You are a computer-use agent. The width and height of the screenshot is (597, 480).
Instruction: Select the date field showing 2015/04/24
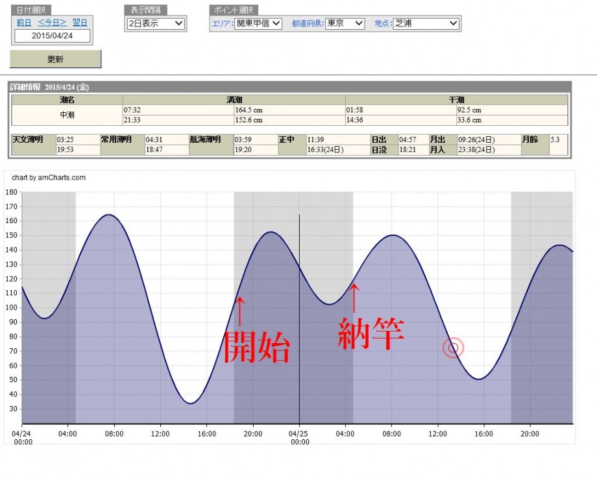coord(52,36)
